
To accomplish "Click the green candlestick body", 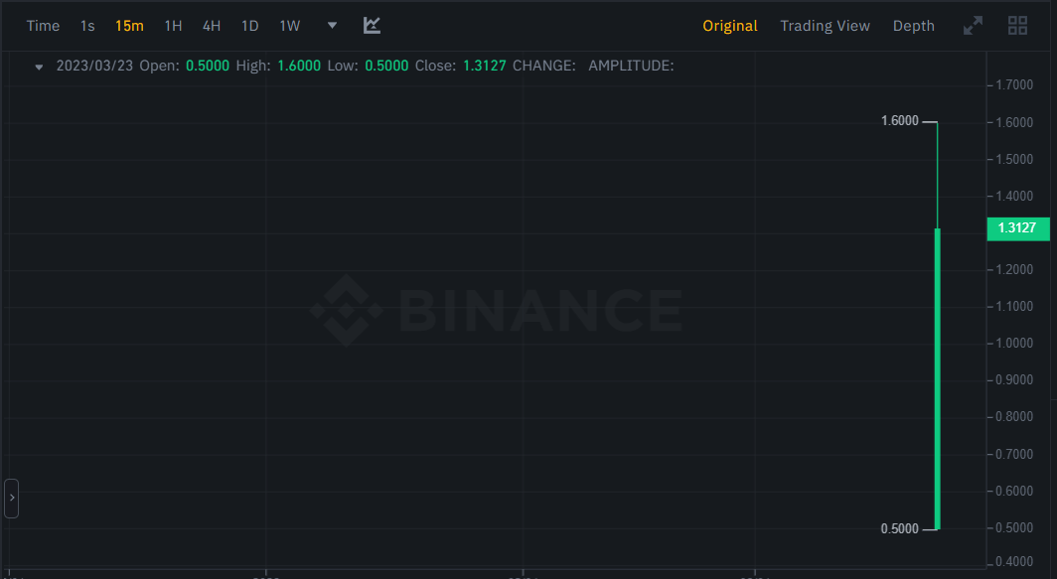I will click(937, 379).
